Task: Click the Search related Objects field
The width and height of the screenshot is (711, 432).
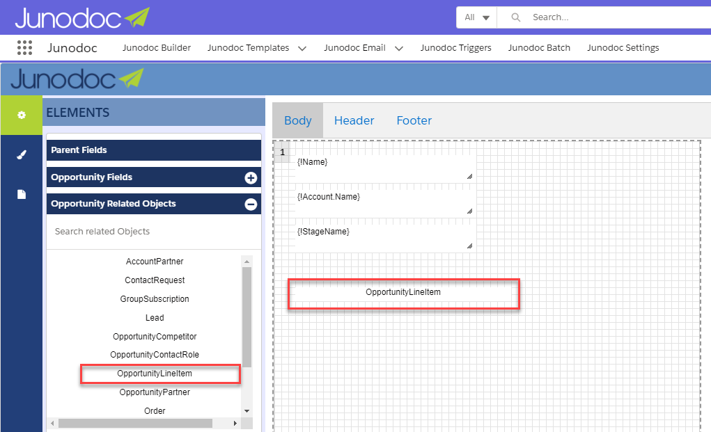Action: tap(154, 232)
